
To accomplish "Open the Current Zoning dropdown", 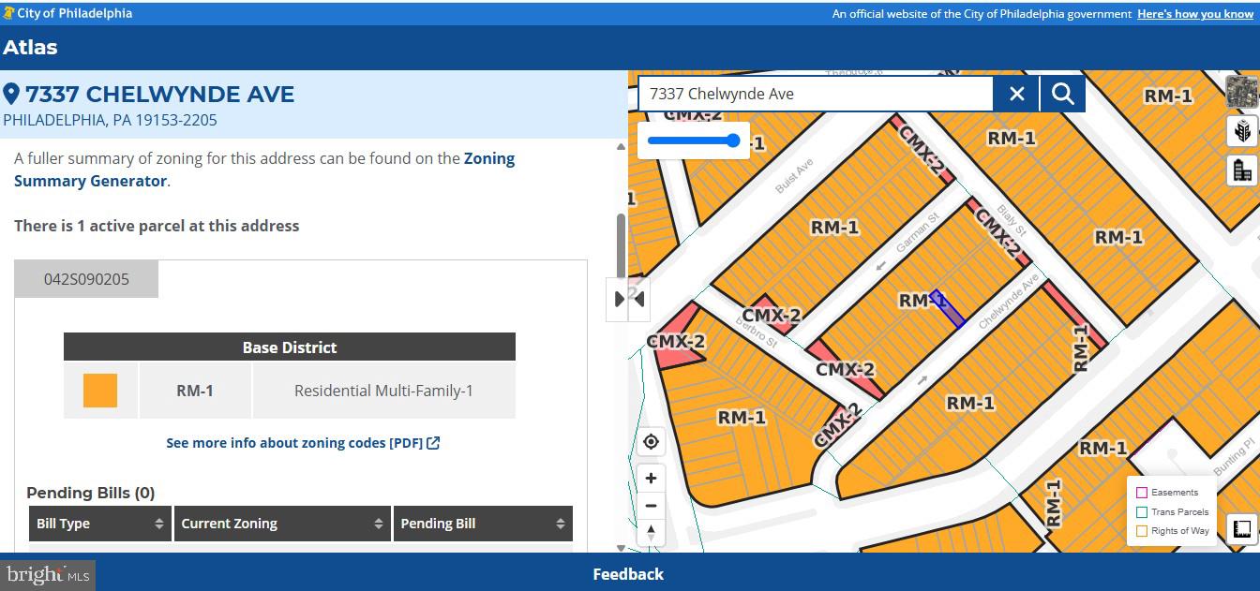I will point(281,523).
